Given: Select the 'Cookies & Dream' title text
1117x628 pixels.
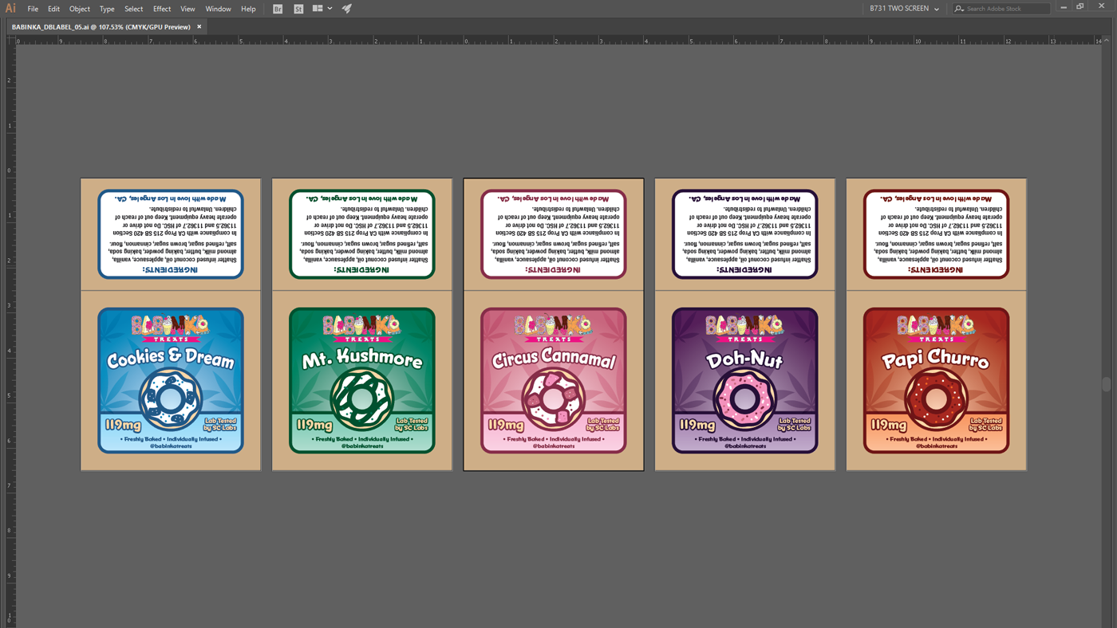Looking at the screenshot, I should point(171,359).
